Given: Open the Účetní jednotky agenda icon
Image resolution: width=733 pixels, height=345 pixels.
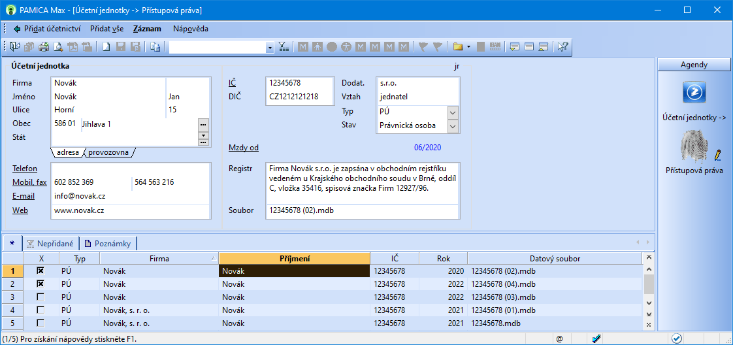Looking at the screenshot, I should click(694, 92).
